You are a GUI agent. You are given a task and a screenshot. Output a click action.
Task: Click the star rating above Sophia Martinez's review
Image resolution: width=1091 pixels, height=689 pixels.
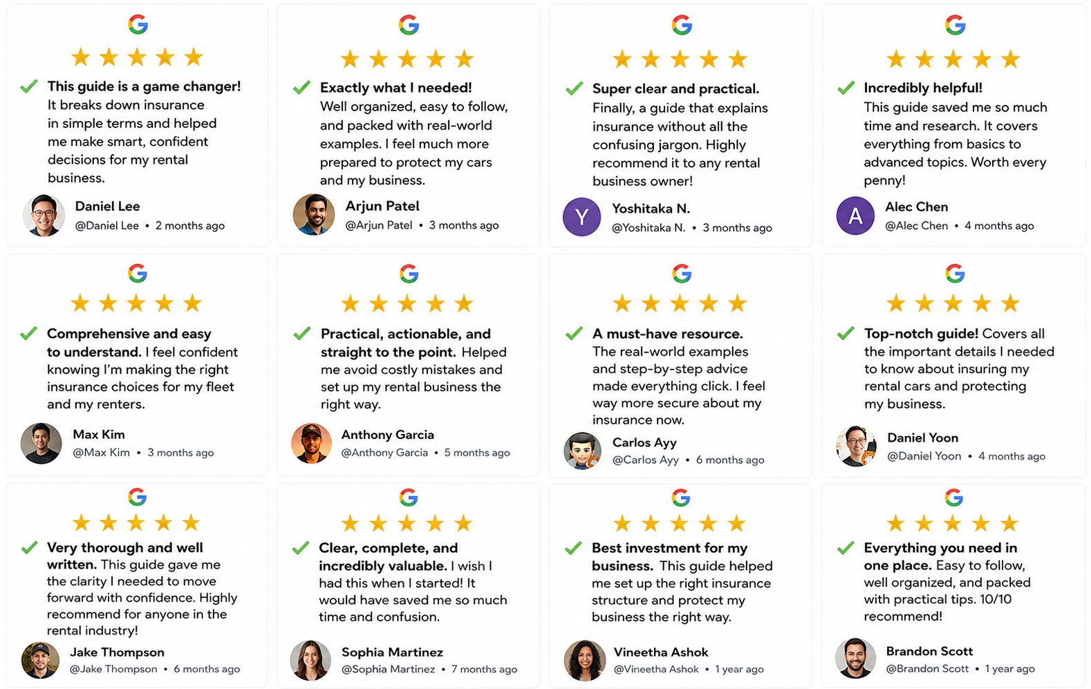[x=407, y=523]
